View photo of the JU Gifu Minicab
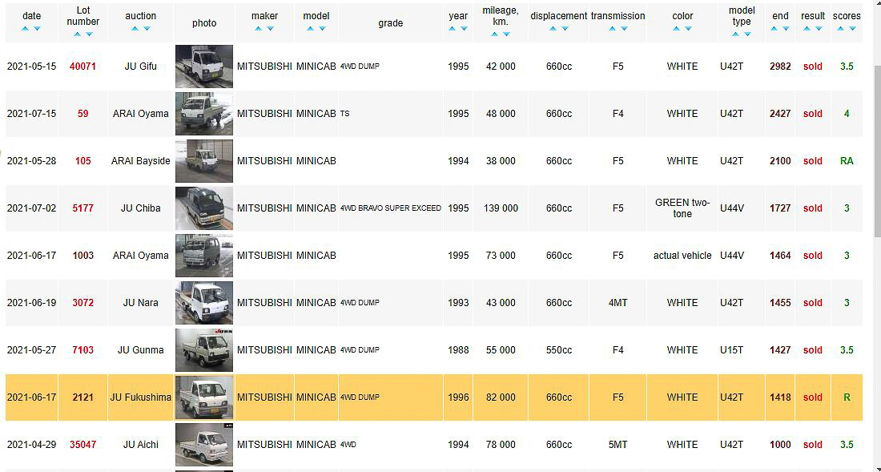 204,67
